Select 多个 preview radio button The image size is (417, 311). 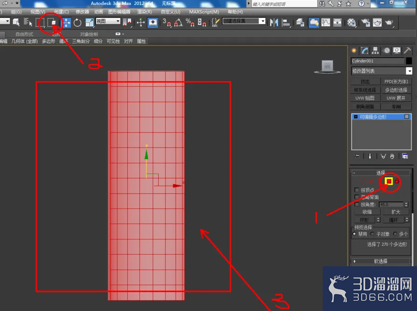point(395,234)
